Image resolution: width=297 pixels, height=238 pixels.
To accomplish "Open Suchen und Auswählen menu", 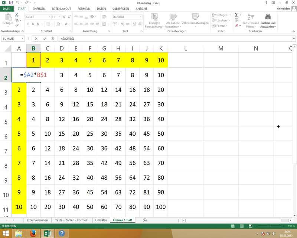I will [268, 21].
